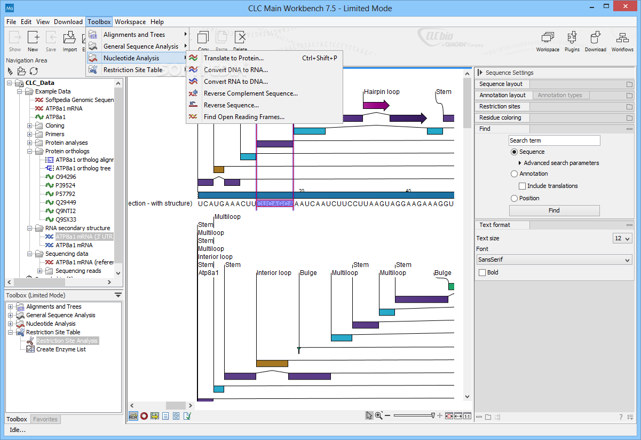Viewport: 641px width, 440px height.
Task: Click in the Search term field
Action: [554, 140]
